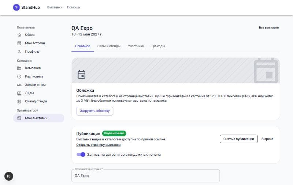The width and height of the screenshot is (293, 185).
Task: Click the building icon beside Компания
Action: coord(19,68)
